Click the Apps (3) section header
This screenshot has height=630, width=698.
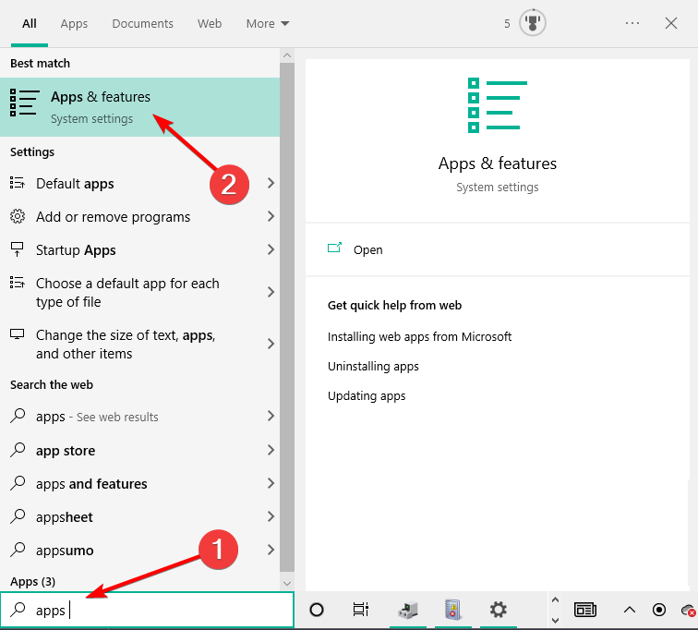tap(32, 581)
